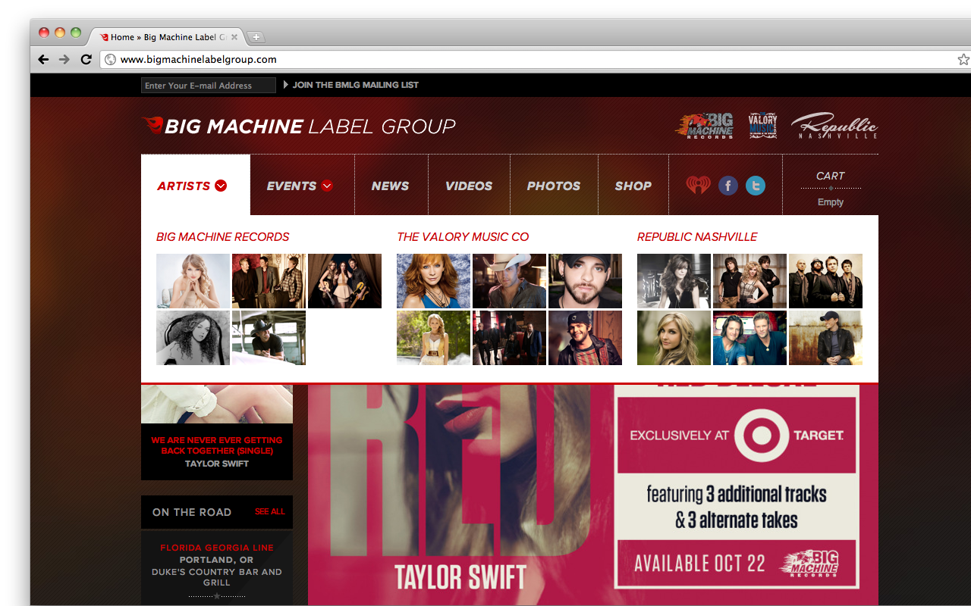Click the e-mail address input field
The width and height of the screenshot is (971, 606).
click(x=209, y=86)
